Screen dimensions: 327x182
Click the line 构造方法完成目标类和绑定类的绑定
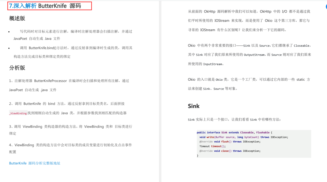[x=42, y=56]
